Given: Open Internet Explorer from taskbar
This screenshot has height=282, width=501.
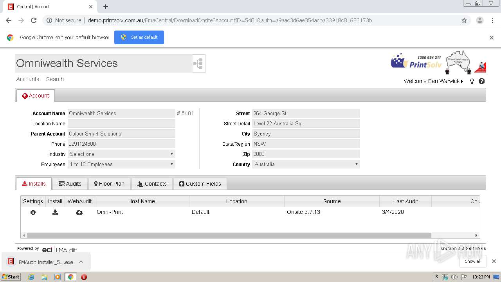Looking at the screenshot, I should click(x=31, y=277).
